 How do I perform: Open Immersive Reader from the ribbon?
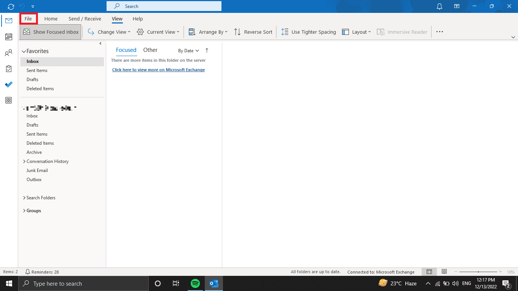[402, 32]
